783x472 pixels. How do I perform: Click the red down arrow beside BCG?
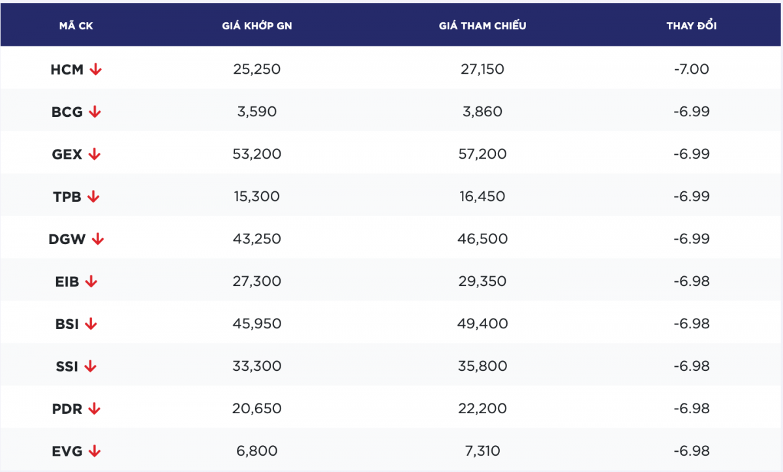[x=95, y=112]
